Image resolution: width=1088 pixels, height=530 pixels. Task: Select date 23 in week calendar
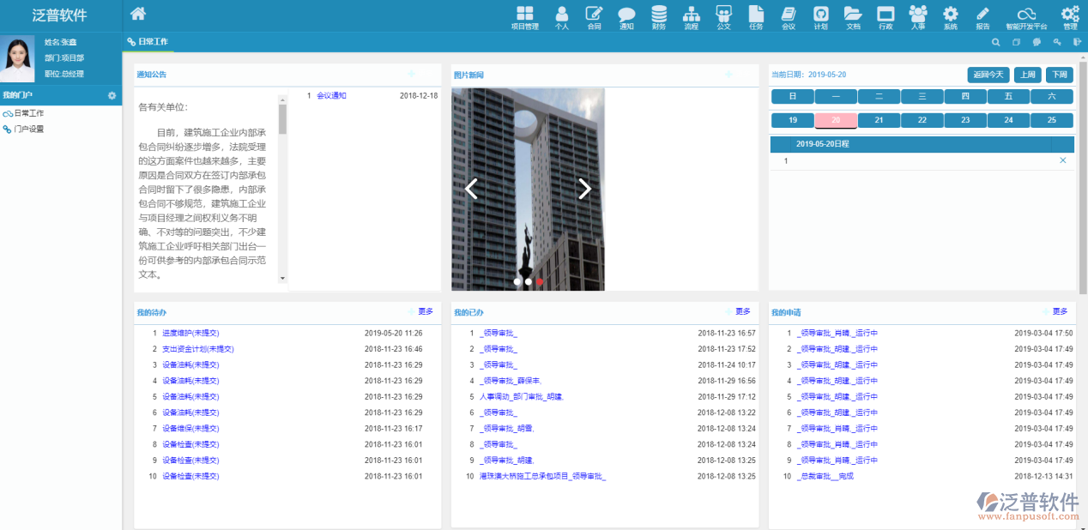pyautogui.click(x=965, y=120)
